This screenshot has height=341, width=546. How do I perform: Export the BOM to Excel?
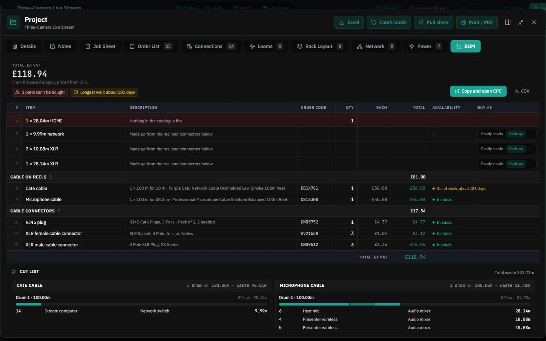[x=349, y=23]
